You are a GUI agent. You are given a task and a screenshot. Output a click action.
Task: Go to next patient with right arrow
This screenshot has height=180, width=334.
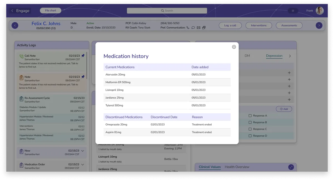tap(319, 25)
